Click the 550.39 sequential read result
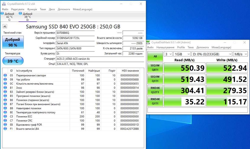 (184, 68)
